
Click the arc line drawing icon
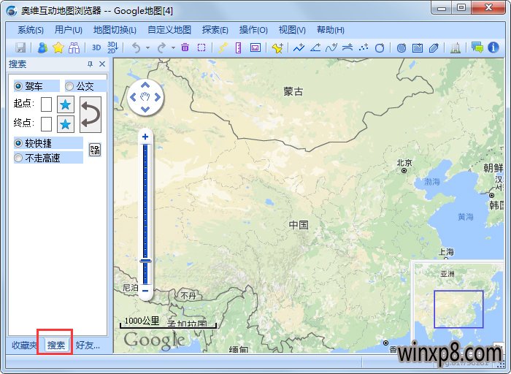click(347, 47)
